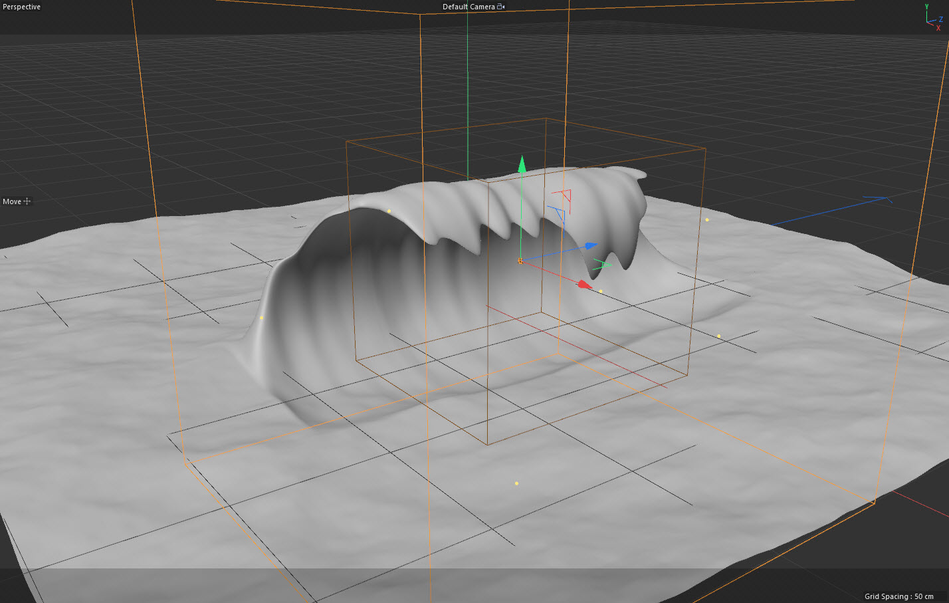Click yellow handle beside the red X arrow
The width and height of the screenshot is (949, 603).
(x=600, y=291)
